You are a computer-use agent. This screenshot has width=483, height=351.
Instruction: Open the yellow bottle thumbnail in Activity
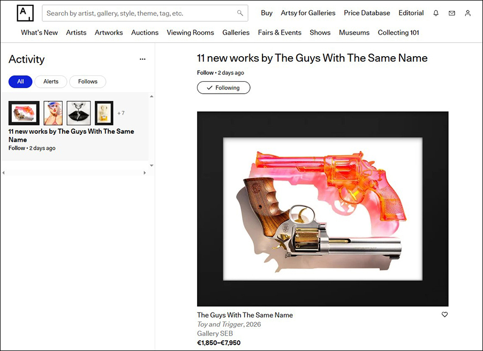104,113
